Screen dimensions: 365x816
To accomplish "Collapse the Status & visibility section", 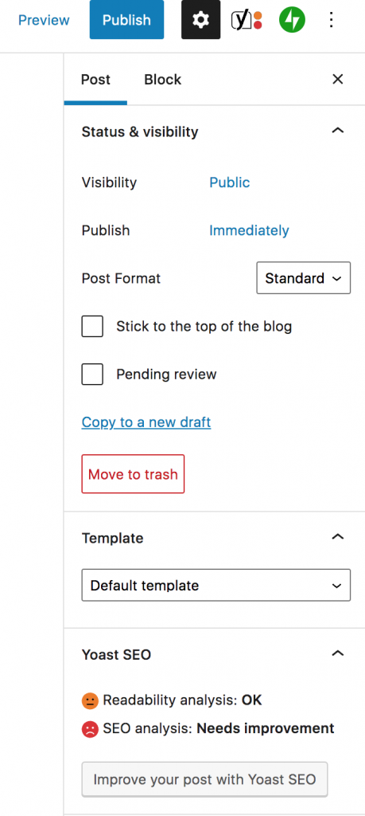I will (337, 130).
